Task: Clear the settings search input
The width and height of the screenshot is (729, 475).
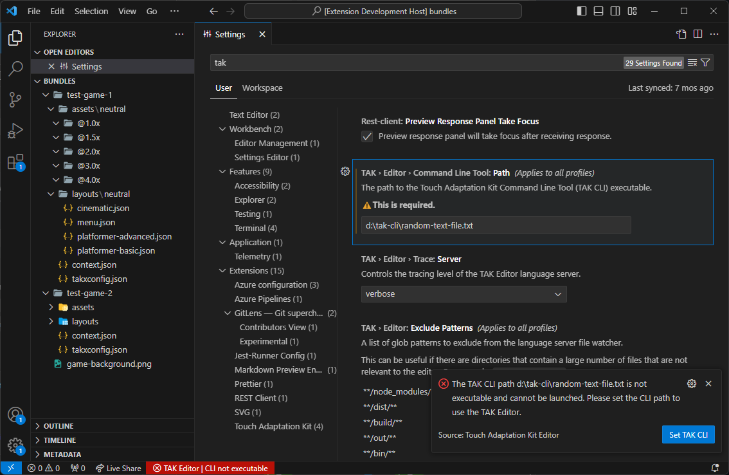Action: pyautogui.click(x=692, y=63)
